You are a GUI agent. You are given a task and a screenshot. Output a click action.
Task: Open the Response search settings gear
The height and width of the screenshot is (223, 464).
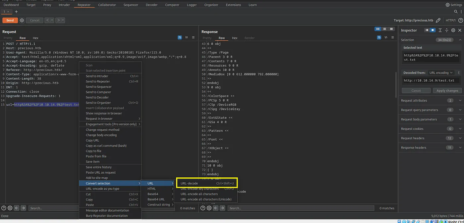(209, 208)
